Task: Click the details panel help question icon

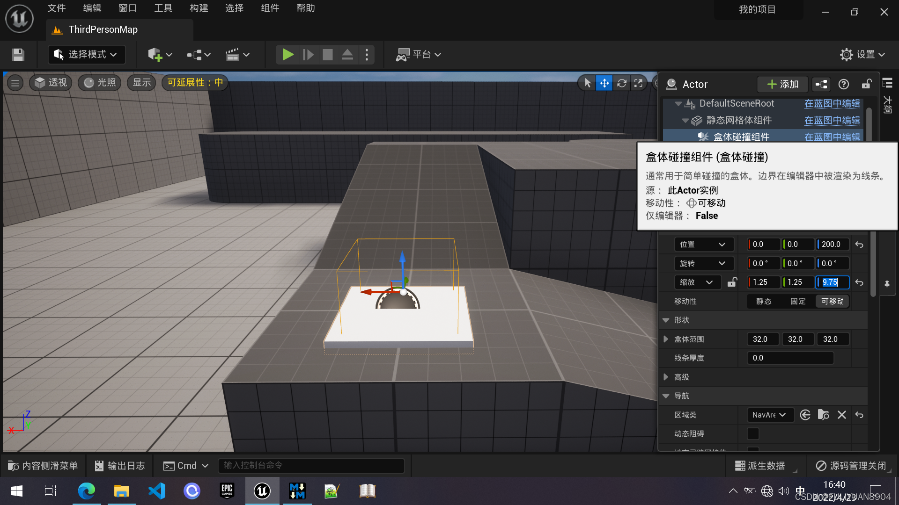Action: pyautogui.click(x=844, y=84)
